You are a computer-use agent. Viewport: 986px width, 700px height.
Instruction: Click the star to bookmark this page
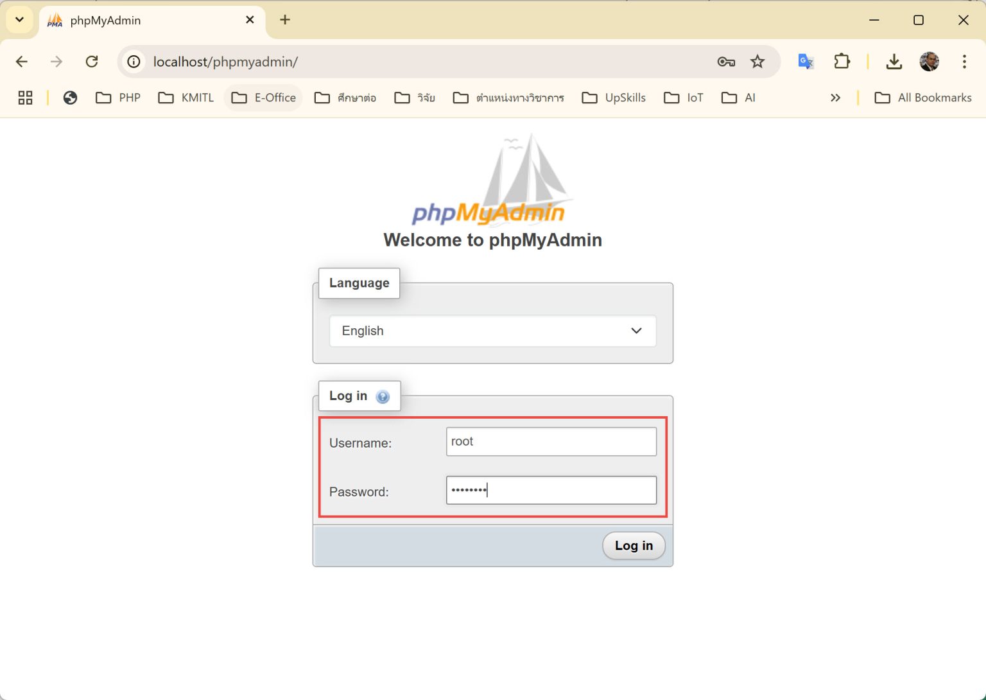[x=758, y=62]
